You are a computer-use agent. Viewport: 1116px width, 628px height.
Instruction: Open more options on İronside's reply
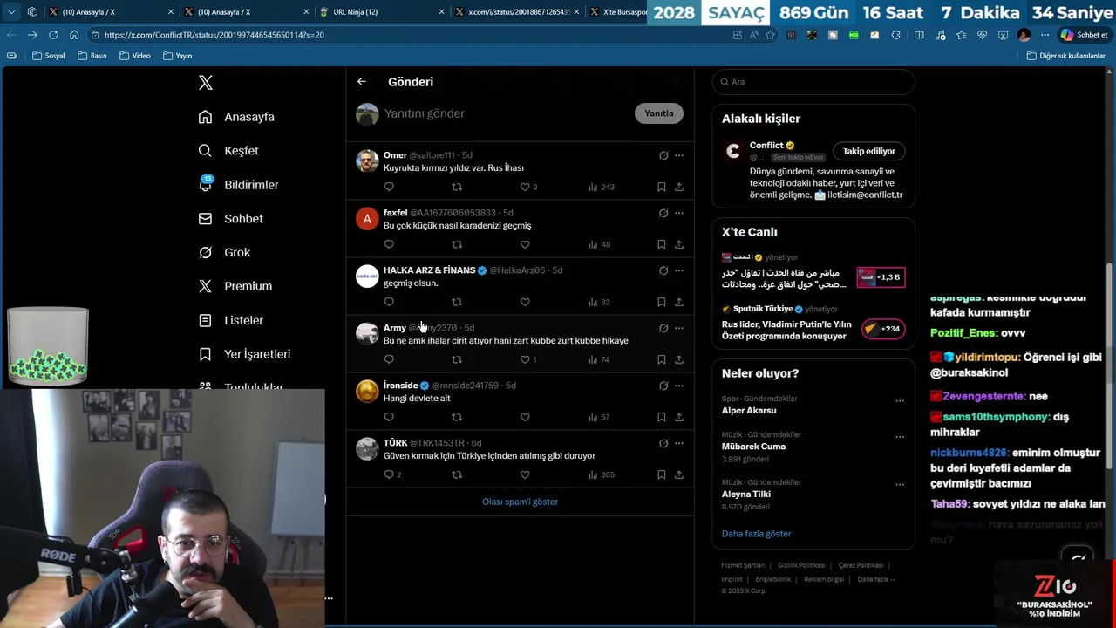[x=679, y=386]
